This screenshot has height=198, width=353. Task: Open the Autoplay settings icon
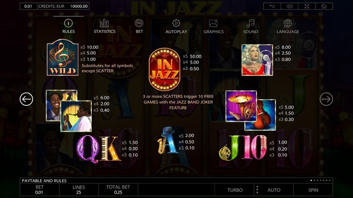click(x=176, y=23)
